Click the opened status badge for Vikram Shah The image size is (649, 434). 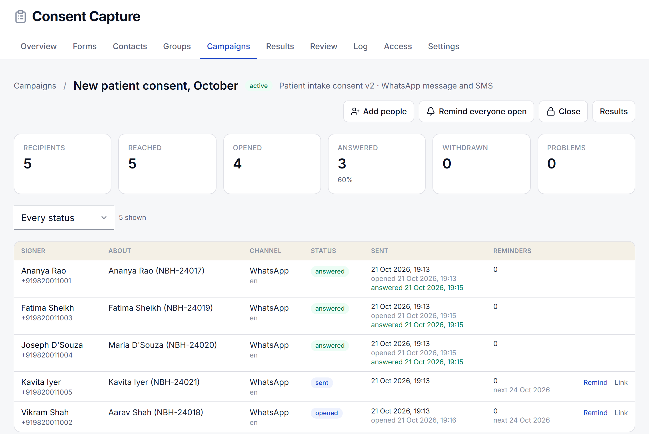pyautogui.click(x=326, y=413)
